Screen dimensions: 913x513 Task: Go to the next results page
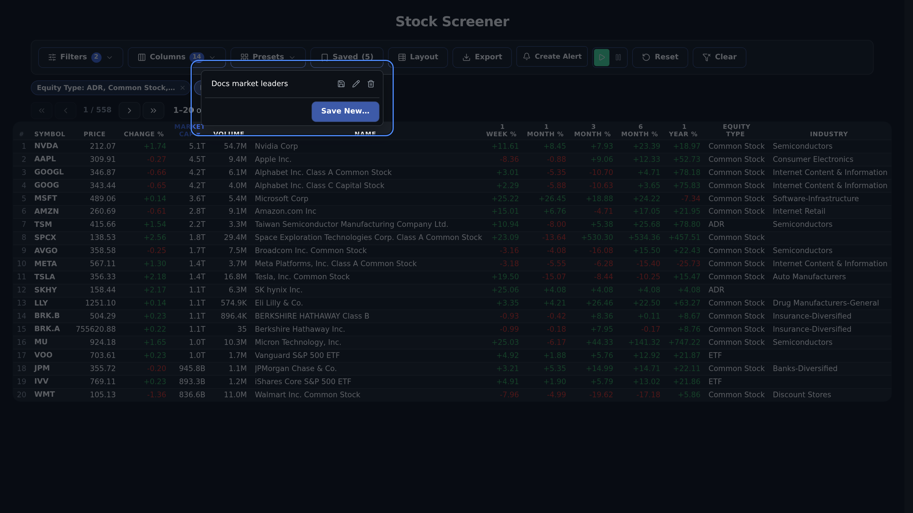[129, 111]
